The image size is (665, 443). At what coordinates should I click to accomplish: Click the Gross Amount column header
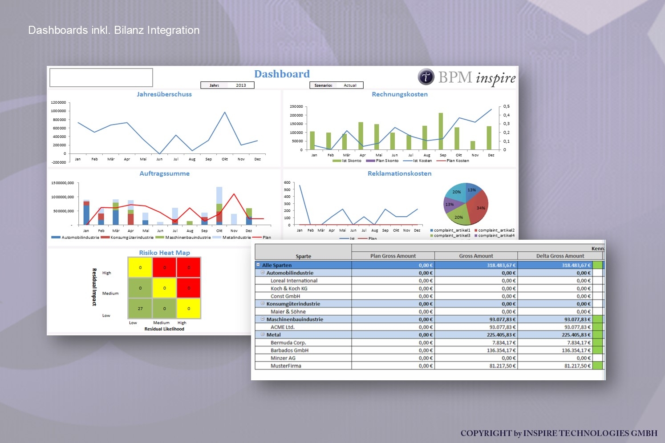tap(476, 256)
